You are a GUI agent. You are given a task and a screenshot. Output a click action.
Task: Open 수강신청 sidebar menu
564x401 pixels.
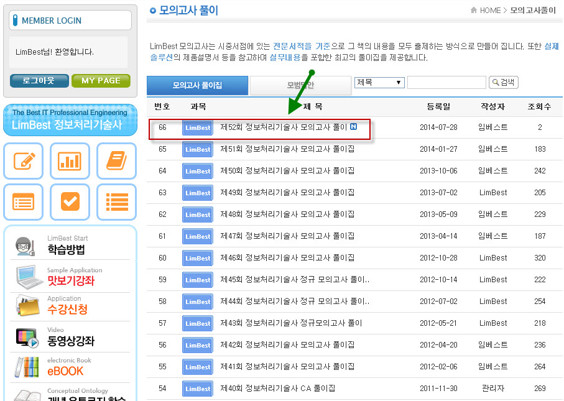[68, 309]
